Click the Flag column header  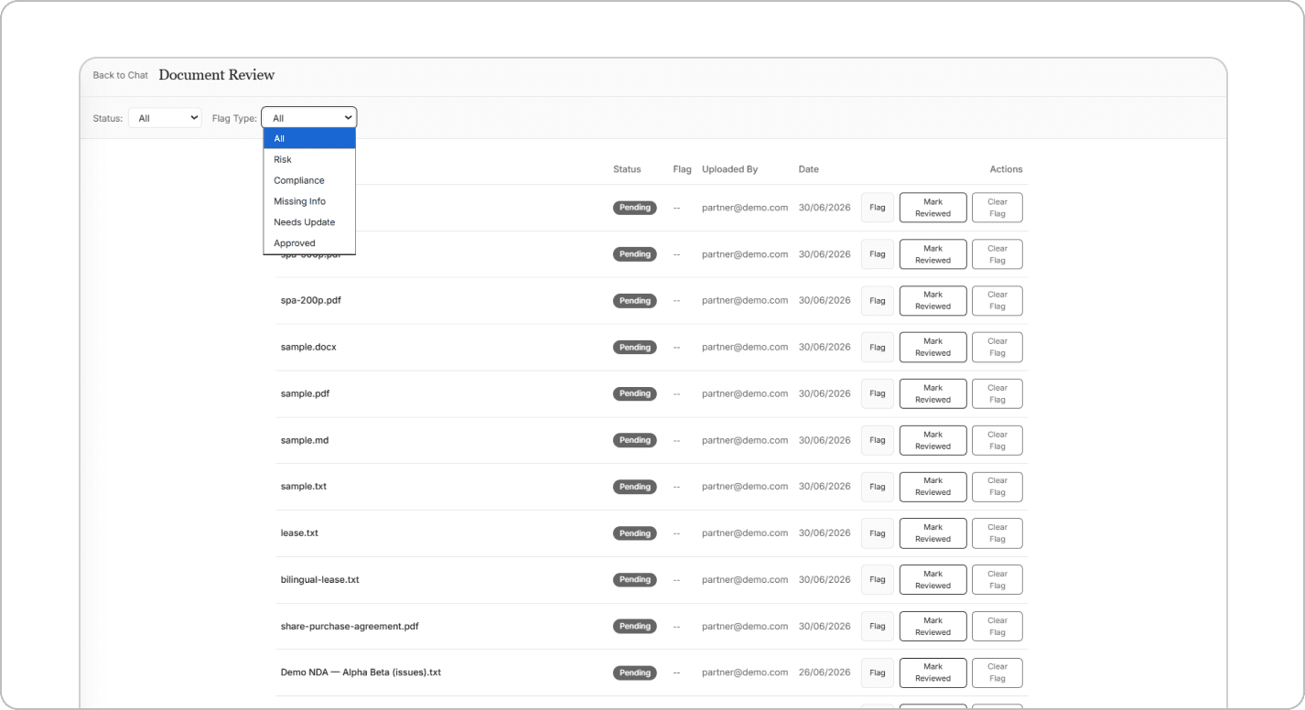(682, 169)
